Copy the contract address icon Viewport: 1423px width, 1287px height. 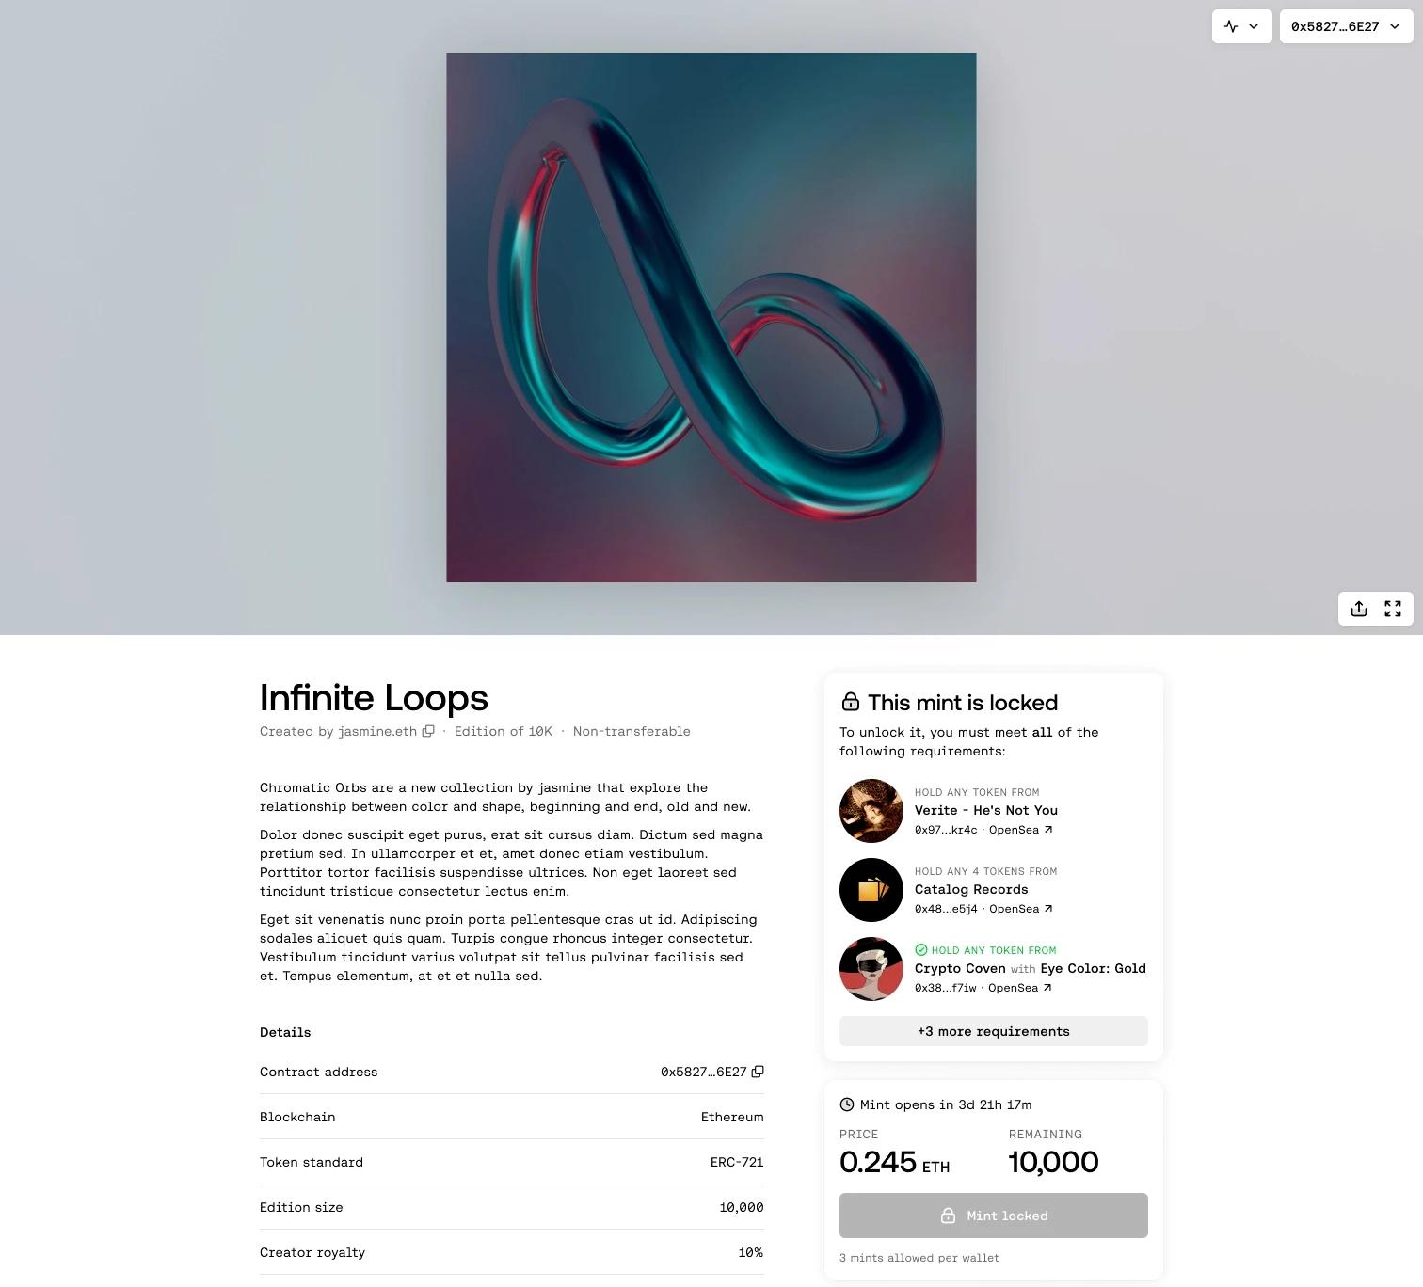click(758, 1072)
